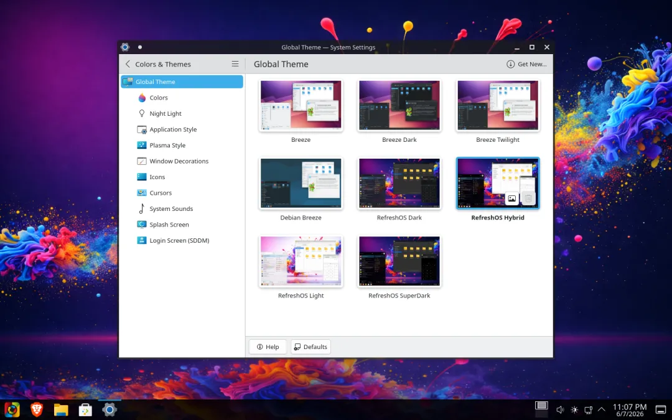This screenshot has height=420, width=672.
Task: Click the System Sounds text label
Action: pos(171,208)
